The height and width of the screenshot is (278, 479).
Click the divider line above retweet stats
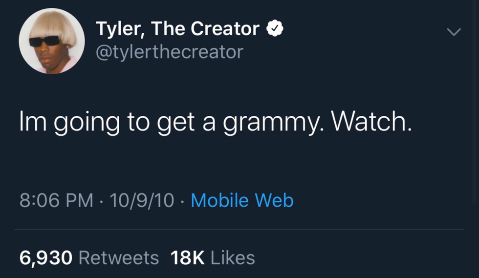[239, 229]
